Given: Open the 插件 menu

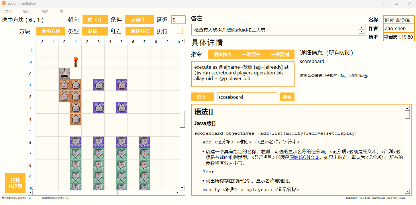Looking at the screenshot, I should (x=26, y=11).
